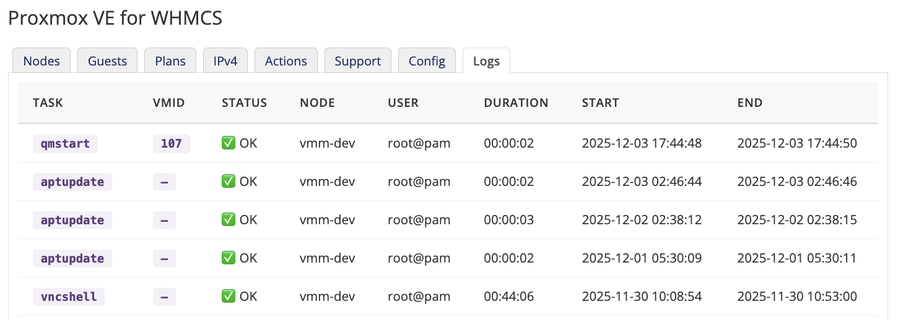Click the qmstart task badge

click(65, 144)
